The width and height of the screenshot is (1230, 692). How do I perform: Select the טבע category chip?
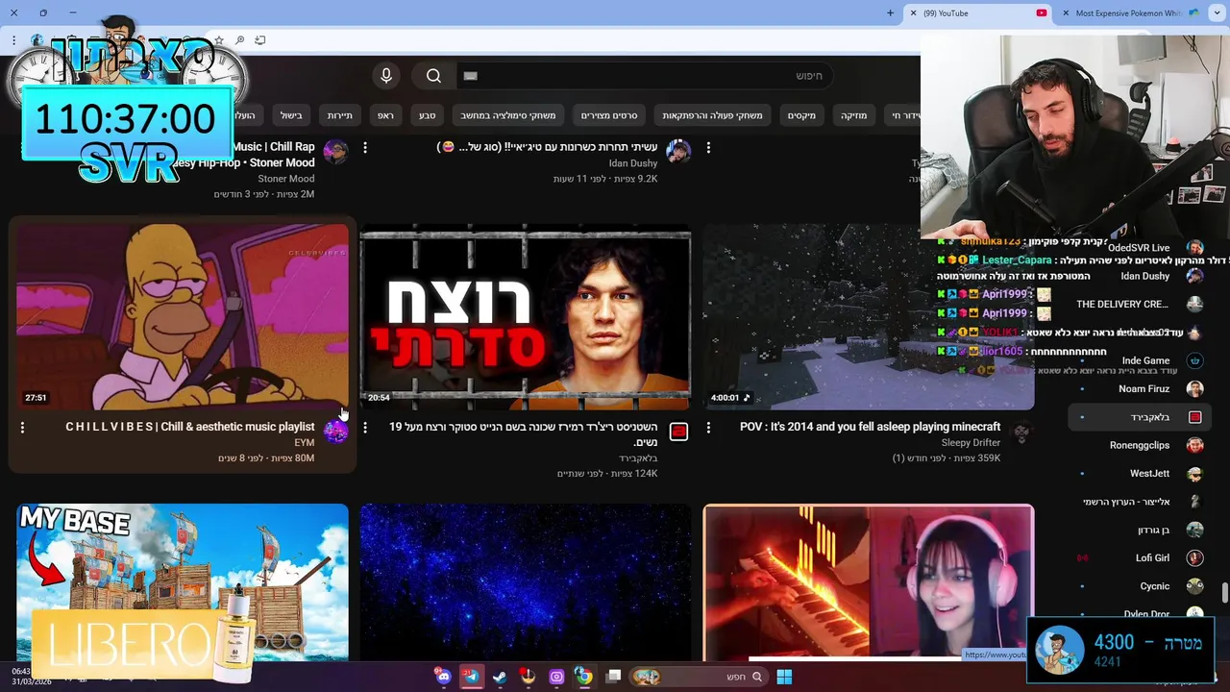click(x=428, y=115)
